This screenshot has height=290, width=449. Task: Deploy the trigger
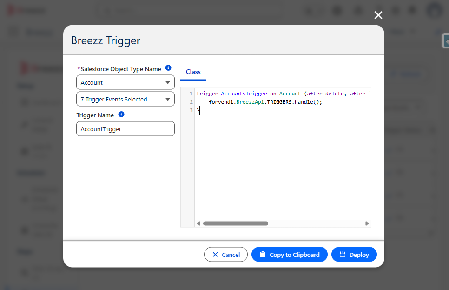tap(354, 255)
